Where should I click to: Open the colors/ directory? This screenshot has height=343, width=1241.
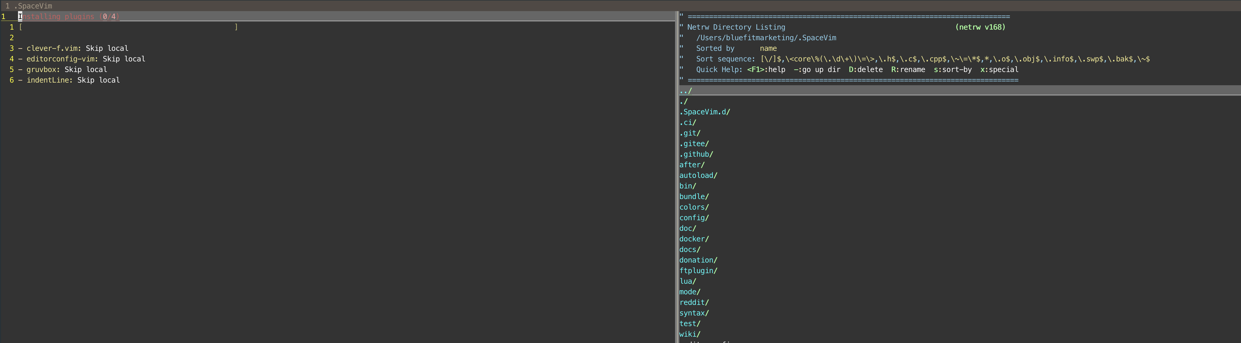click(694, 207)
